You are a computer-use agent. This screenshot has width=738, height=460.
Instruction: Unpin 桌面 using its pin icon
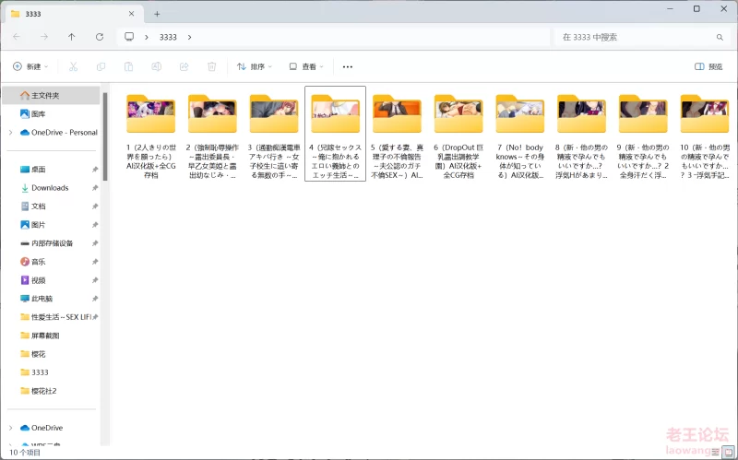coord(95,170)
